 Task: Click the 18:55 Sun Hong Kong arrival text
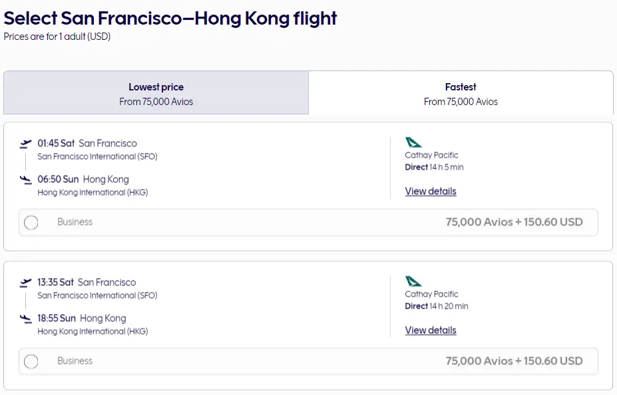point(82,319)
